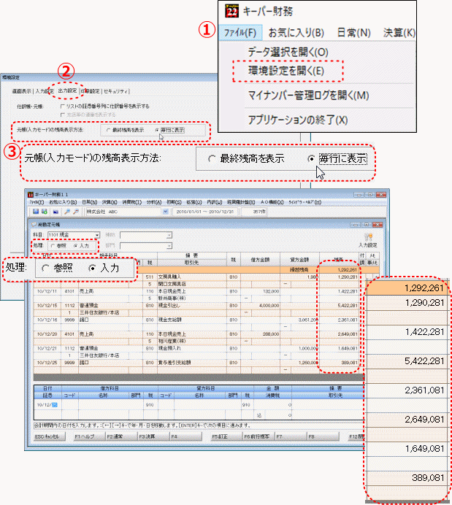Click the 現金引出し cell in ledger
Viewport: 452px width, 505px height.
click(x=192, y=306)
